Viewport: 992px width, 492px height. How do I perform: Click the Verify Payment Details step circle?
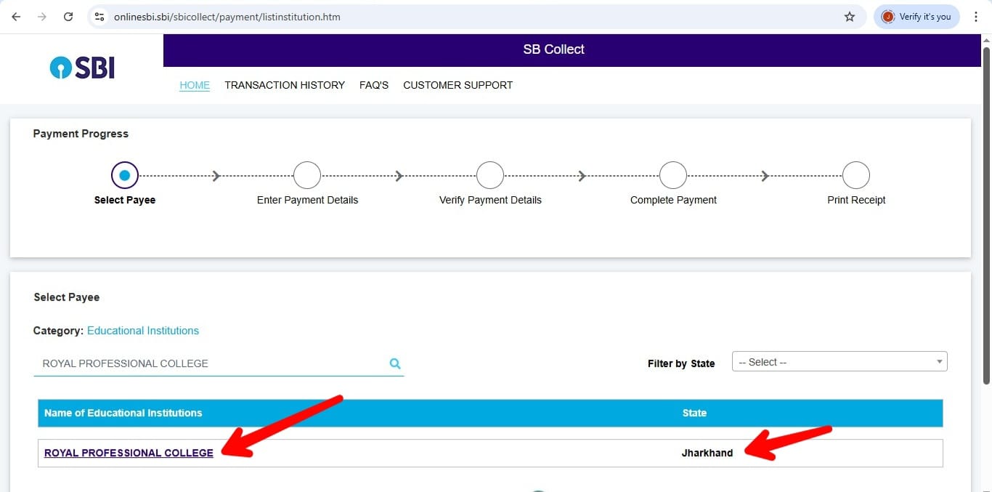(x=490, y=175)
